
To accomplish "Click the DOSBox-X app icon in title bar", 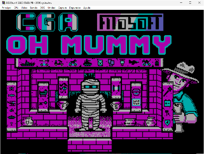I will tap(3, 2).
